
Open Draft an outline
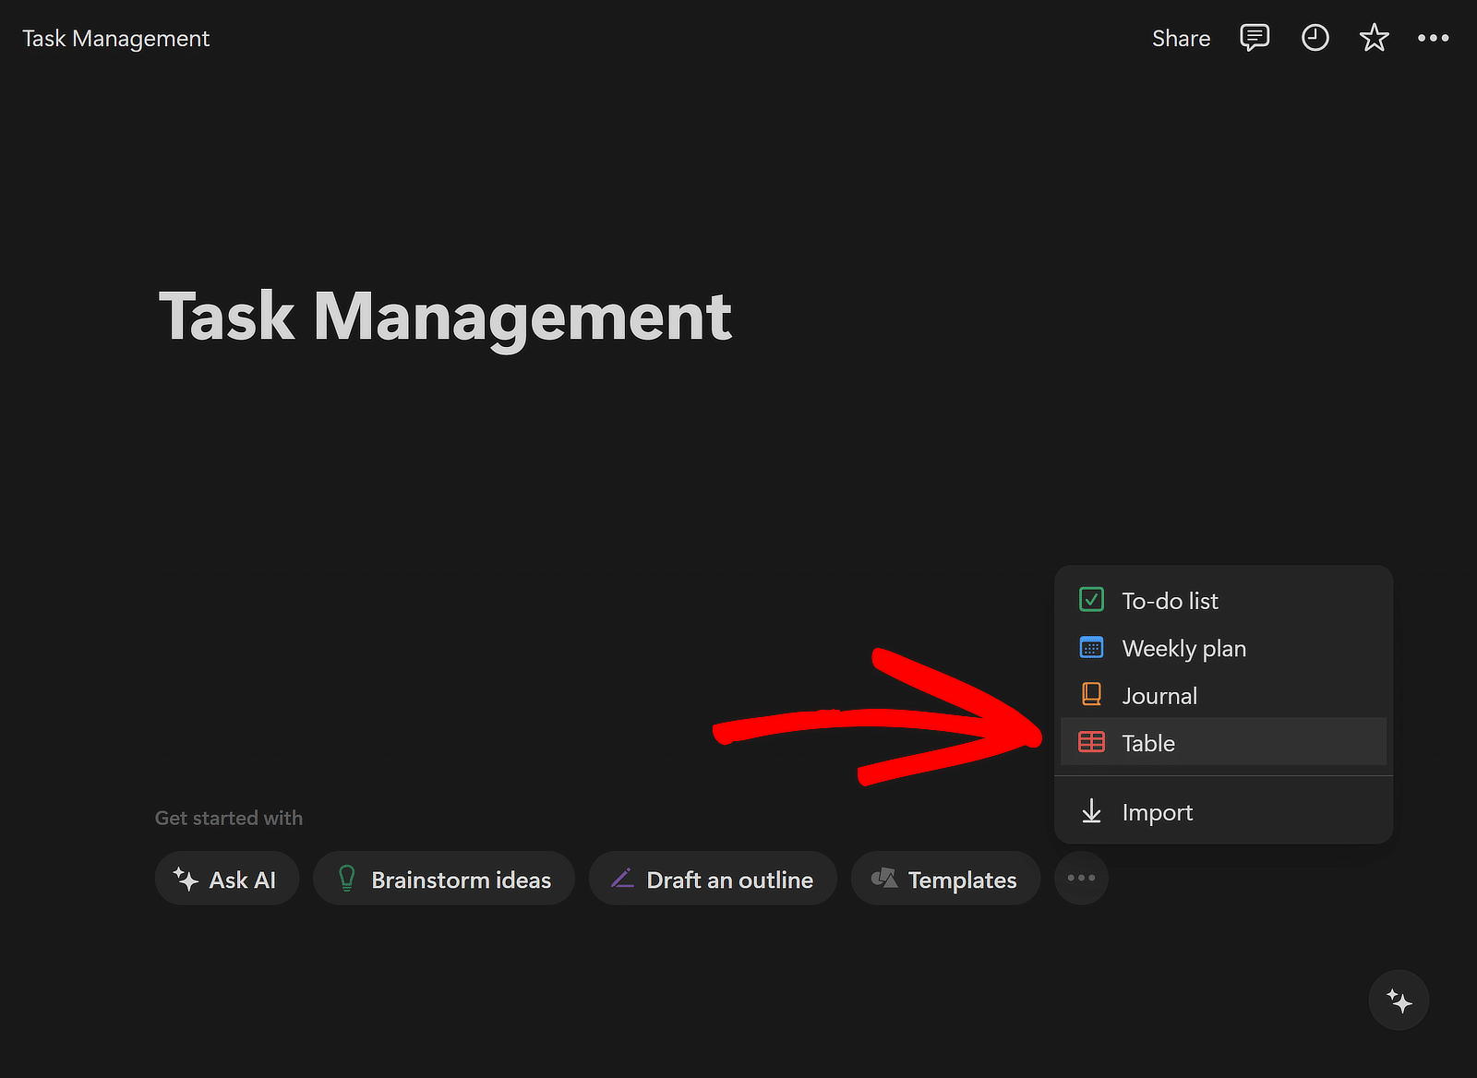[x=713, y=879]
